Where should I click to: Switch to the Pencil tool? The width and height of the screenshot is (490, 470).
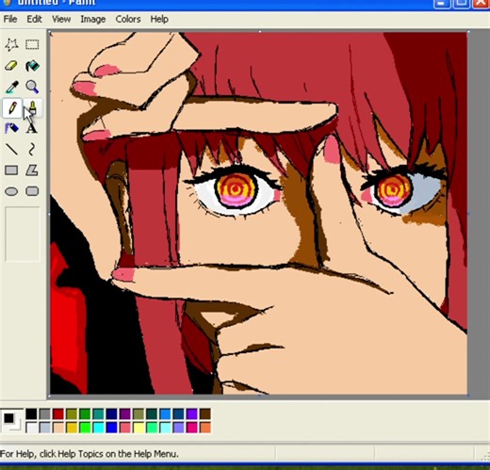click(11, 107)
